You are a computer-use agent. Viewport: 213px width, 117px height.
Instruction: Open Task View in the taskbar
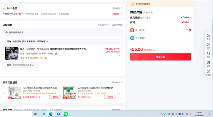point(36,114)
